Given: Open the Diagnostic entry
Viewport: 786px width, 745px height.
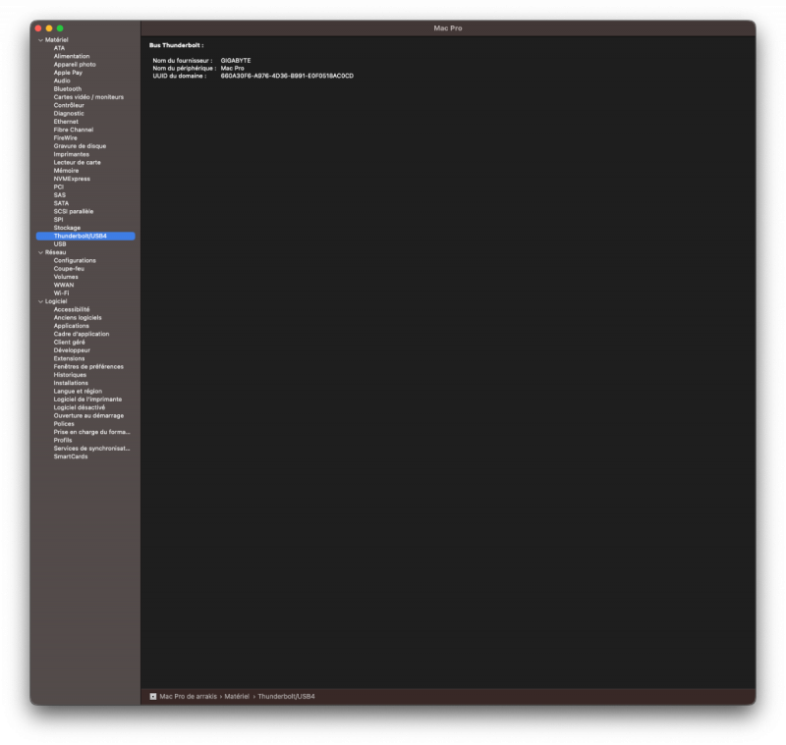Looking at the screenshot, I should [x=69, y=114].
